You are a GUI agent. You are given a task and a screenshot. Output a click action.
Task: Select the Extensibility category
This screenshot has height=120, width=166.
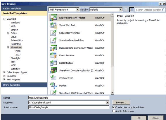pyautogui.click(x=17, y=40)
